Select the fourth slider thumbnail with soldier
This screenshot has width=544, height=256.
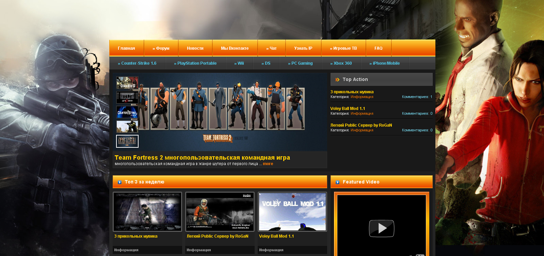click(x=127, y=127)
